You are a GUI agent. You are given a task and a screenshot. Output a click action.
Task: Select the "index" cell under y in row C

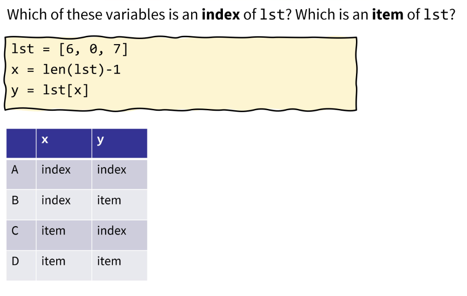(111, 231)
